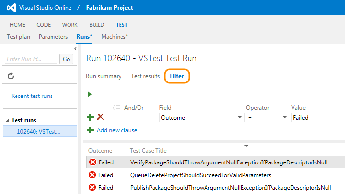Open the WORK hub
345x194 pixels.
pos(70,25)
